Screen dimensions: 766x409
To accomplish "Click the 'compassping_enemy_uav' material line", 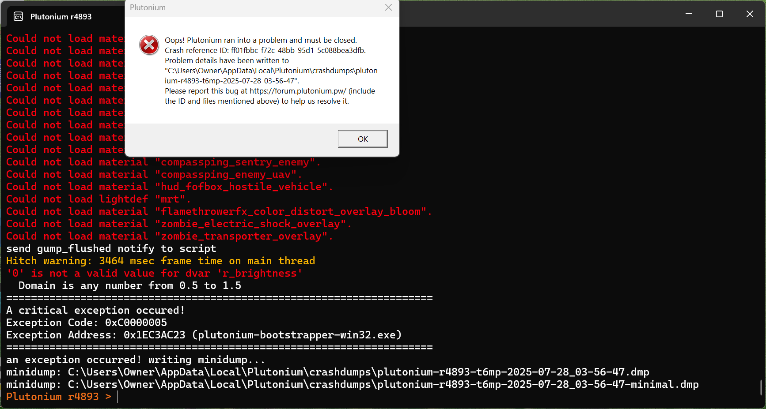I will tap(154, 174).
